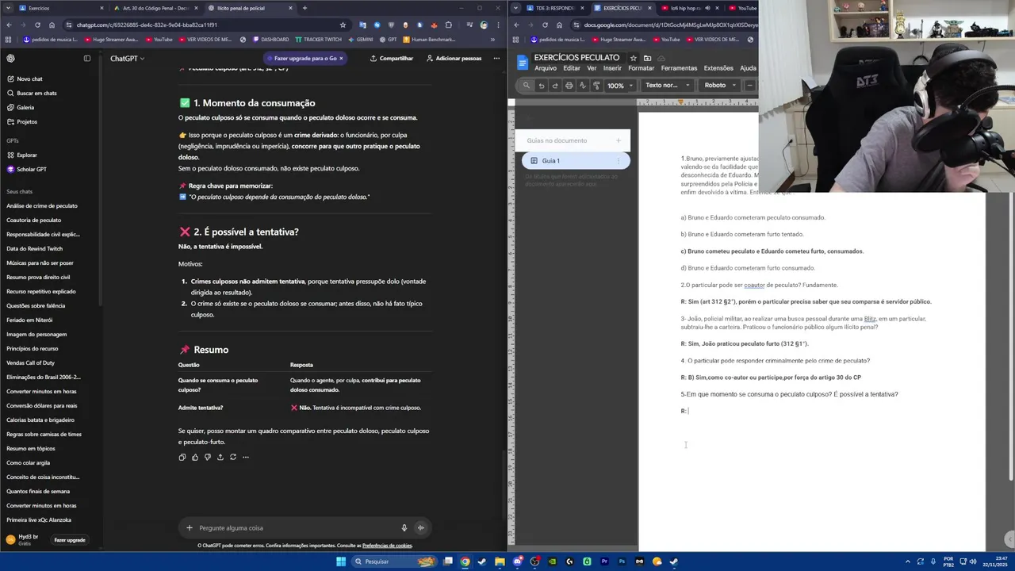Run spell check in Google Docs

(583, 85)
